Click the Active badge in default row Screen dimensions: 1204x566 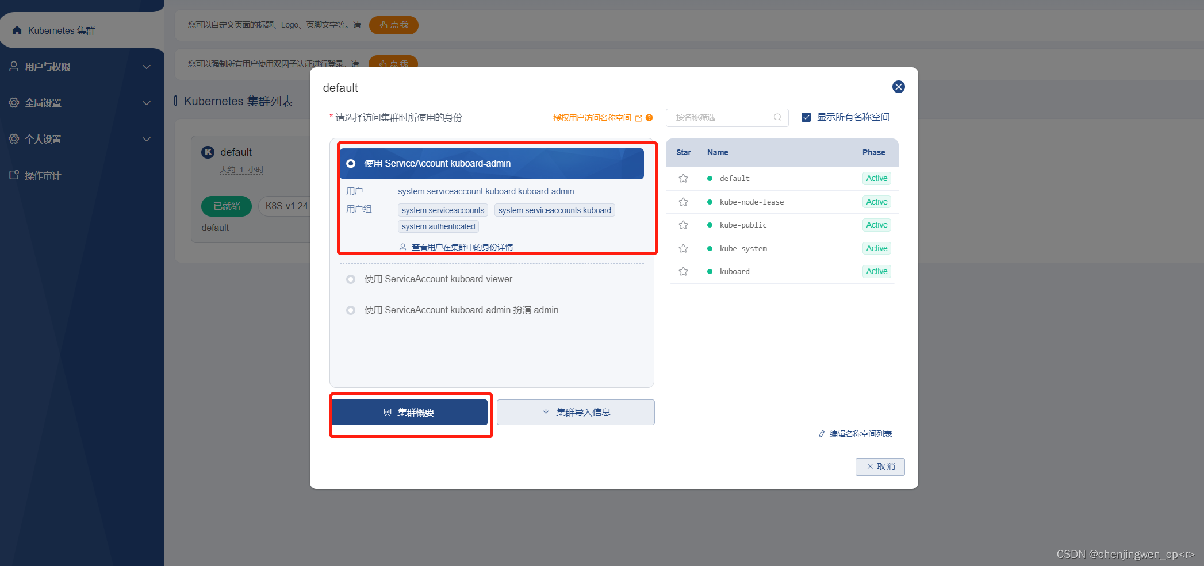point(877,179)
